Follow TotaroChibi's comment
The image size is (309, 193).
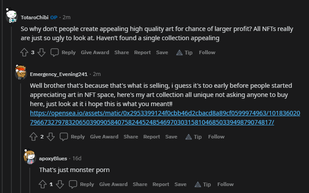pos(207,52)
